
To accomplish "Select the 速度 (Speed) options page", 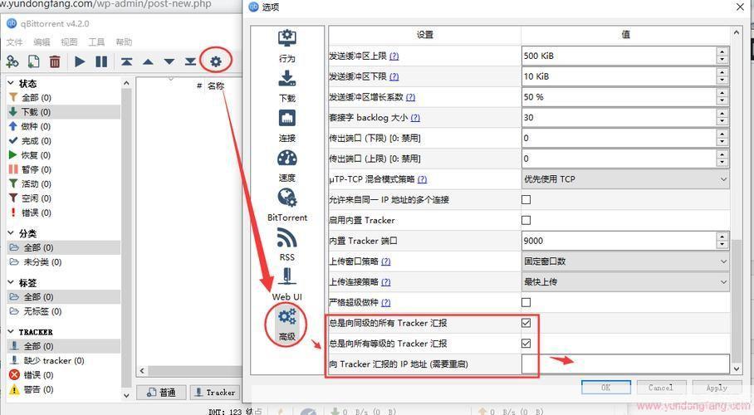I will [287, 166].
